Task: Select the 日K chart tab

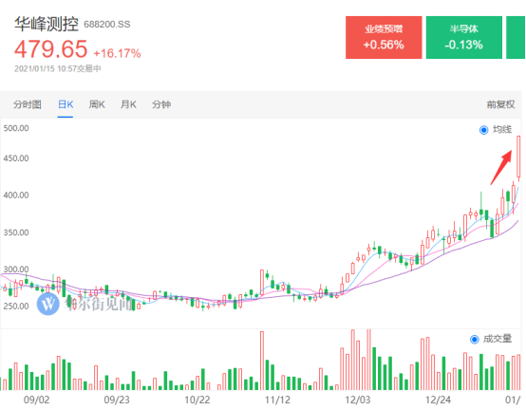Action: 66,104
